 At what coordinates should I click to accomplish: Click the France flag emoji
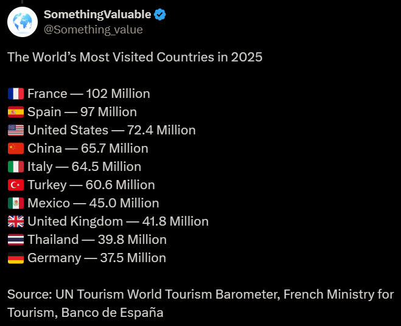(x=16, y=94)
